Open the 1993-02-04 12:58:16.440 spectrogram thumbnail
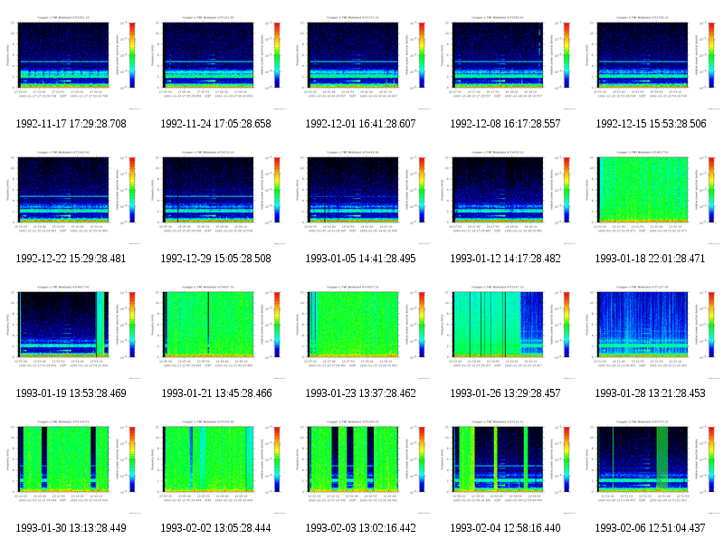 [506, 466]
